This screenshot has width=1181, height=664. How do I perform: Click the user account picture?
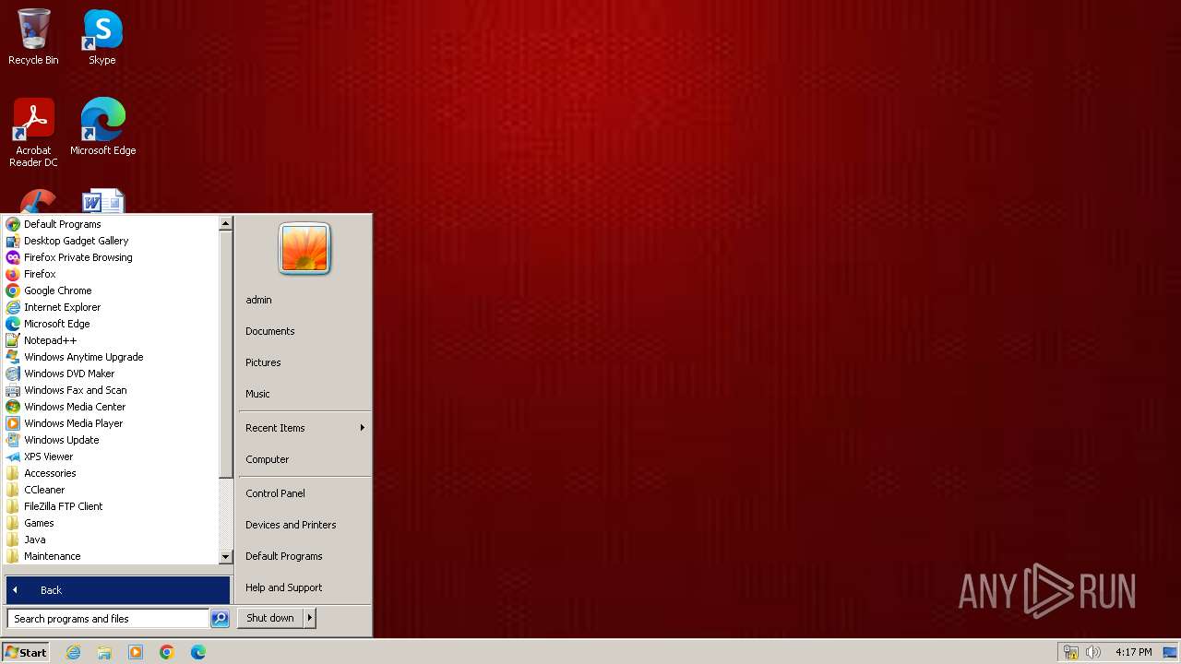pos(304,249)
